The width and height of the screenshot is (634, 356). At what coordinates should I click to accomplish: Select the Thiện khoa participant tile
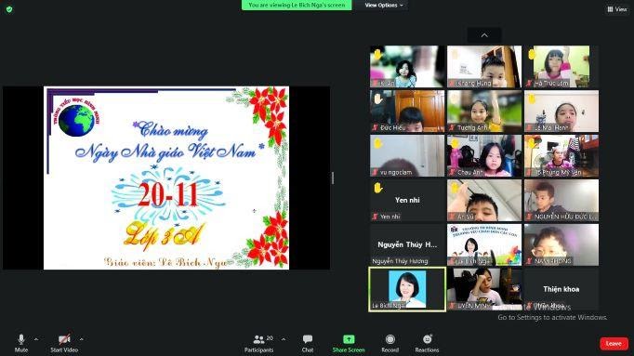coord(561,289)
